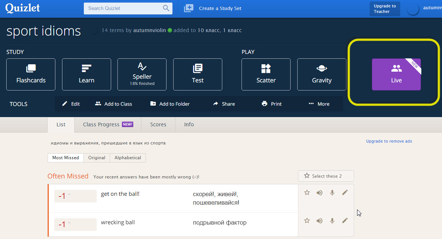This screenshot has height=239, width=442.
Task: Record voice for 'wrecking ball'
Action: pos(332,221)
